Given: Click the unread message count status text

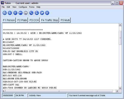Looking at the screenshot, I should [x=87, y=95].
